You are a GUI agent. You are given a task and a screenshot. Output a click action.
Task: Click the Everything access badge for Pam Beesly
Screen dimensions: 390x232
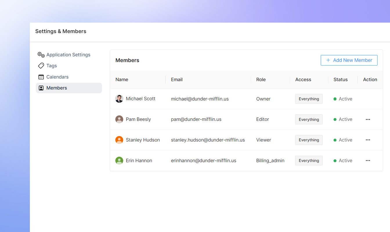309,119
